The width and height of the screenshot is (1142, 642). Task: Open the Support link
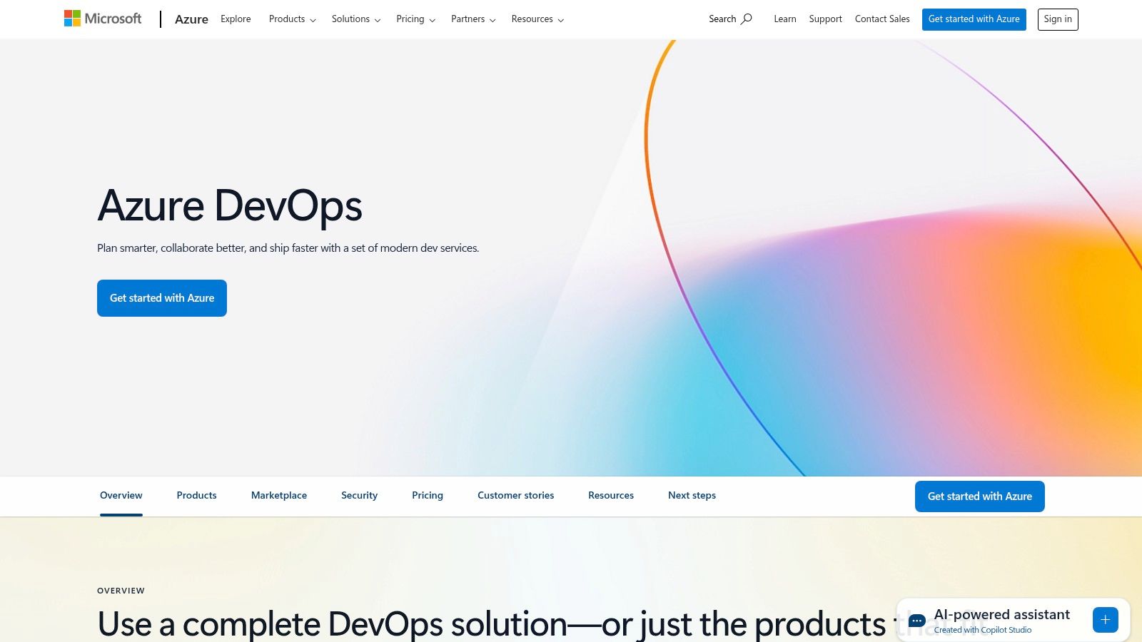(825, 19)
